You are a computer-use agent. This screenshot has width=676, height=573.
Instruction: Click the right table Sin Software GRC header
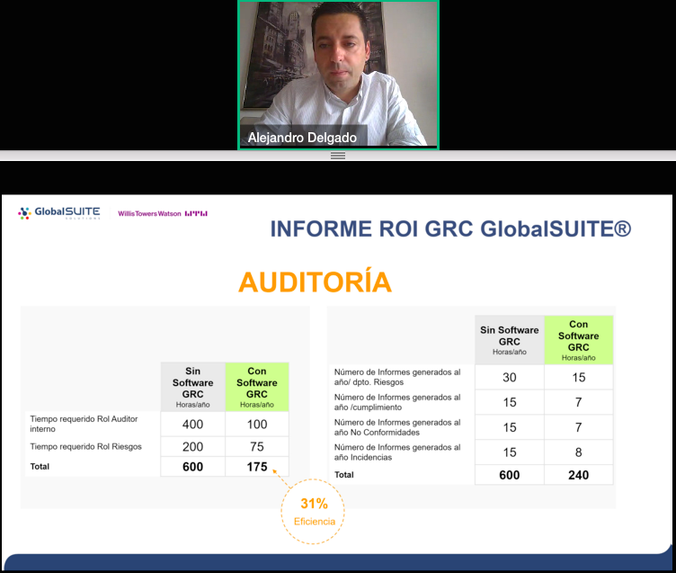click(510, 340)
